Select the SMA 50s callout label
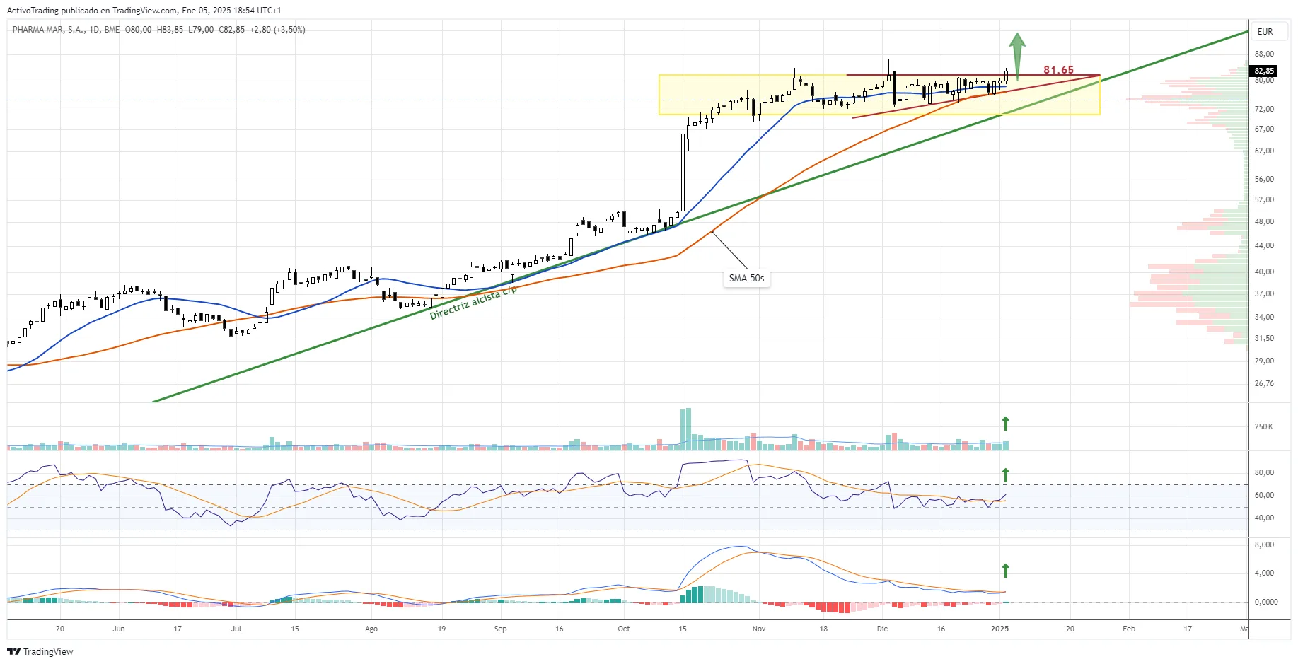 (x=746, y=278)
